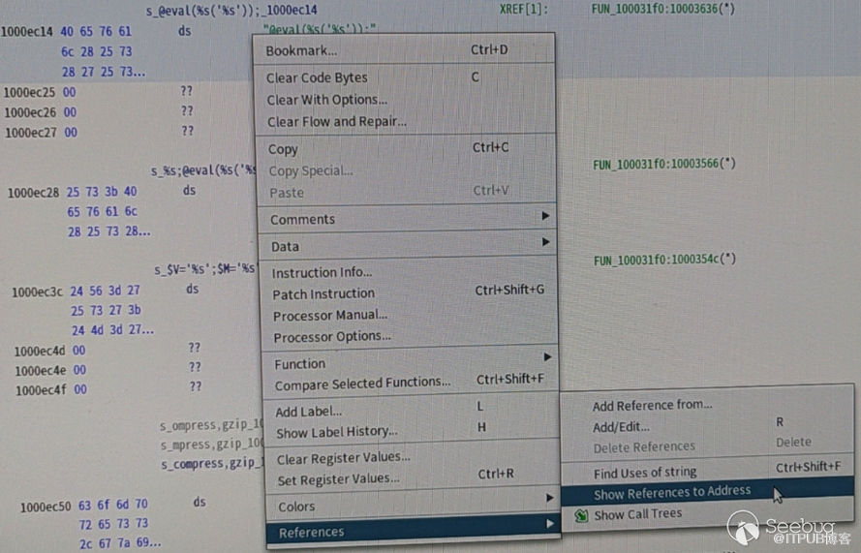Click label s_ompress,gzip
The width and height of the screenshot is (861, 553).
pos(211,425)
